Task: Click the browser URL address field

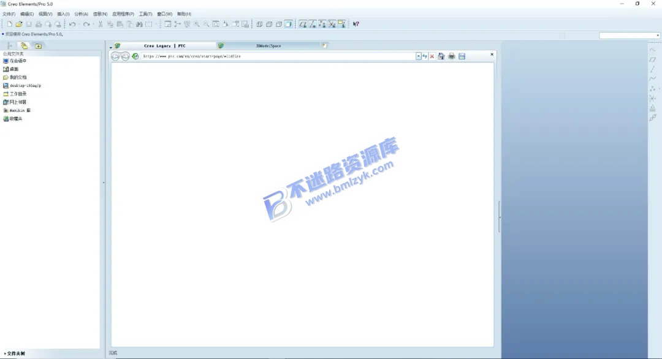Action: pos(279,56)
